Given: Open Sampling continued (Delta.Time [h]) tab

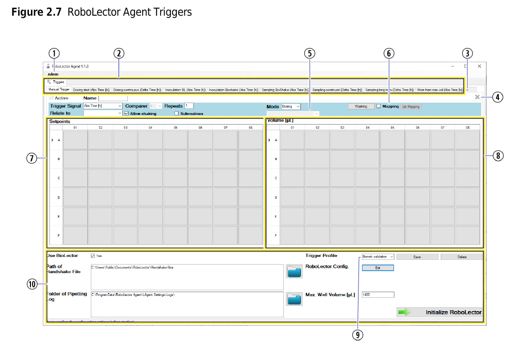Looking at the screenshot, I should click(x=337, y=90).
